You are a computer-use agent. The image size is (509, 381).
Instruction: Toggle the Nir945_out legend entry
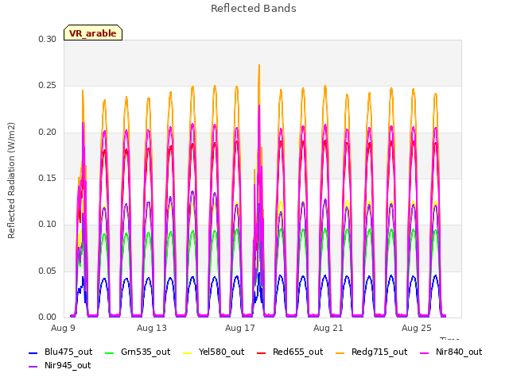click(60, 366)
